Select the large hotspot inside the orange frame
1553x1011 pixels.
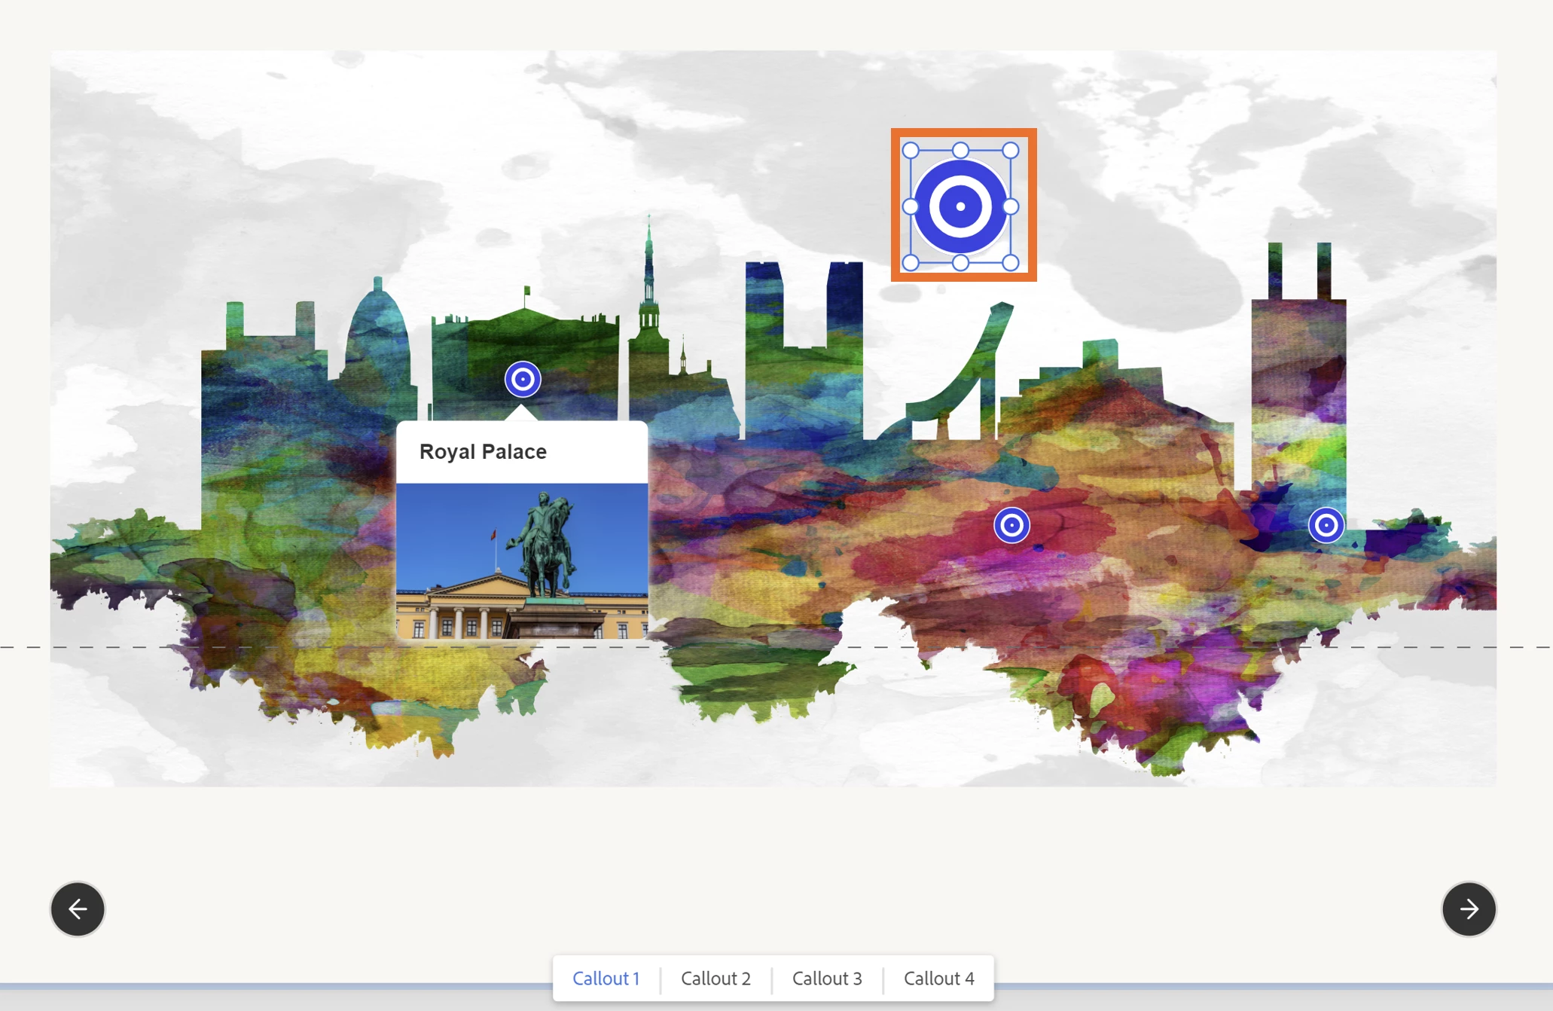point(960,206)
